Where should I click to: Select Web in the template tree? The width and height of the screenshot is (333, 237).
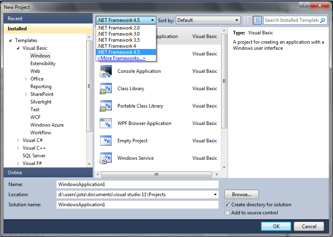coord(35,71)
